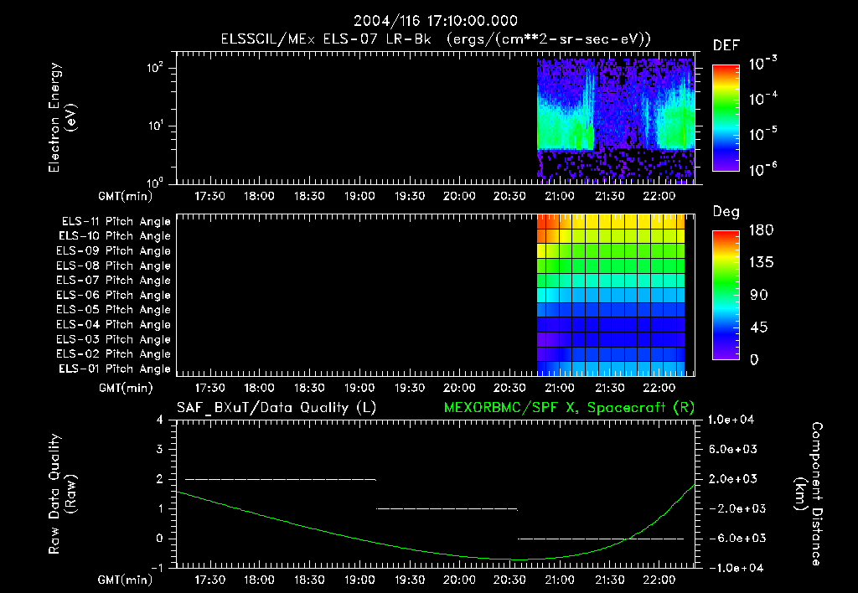The height and width of the screenshot is (593, 858).
Task: Click the 2.0e+03 right axis value
Action: (732, 479)
